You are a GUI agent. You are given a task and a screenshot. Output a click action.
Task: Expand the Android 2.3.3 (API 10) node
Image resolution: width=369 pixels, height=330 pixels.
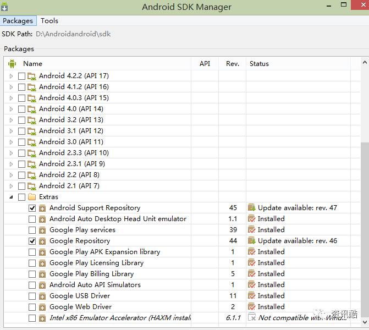point(11,153)
